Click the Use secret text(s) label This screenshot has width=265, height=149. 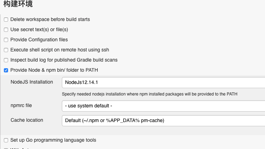[x=39, y=30]
